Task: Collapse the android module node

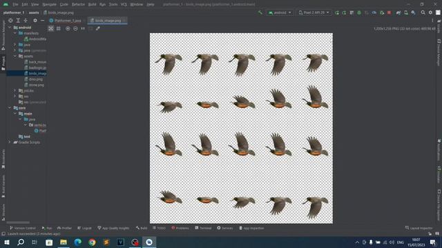Action: click(x=10, y=28)
